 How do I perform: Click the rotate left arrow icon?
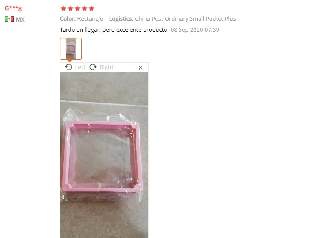68,67
